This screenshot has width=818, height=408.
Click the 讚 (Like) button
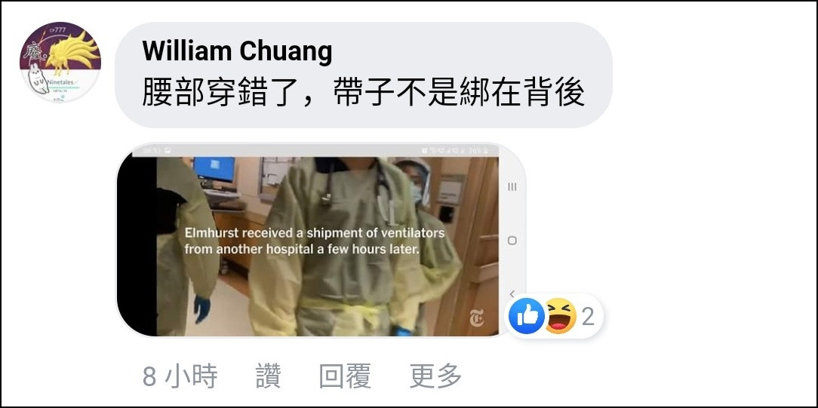(x=268, y=376)
